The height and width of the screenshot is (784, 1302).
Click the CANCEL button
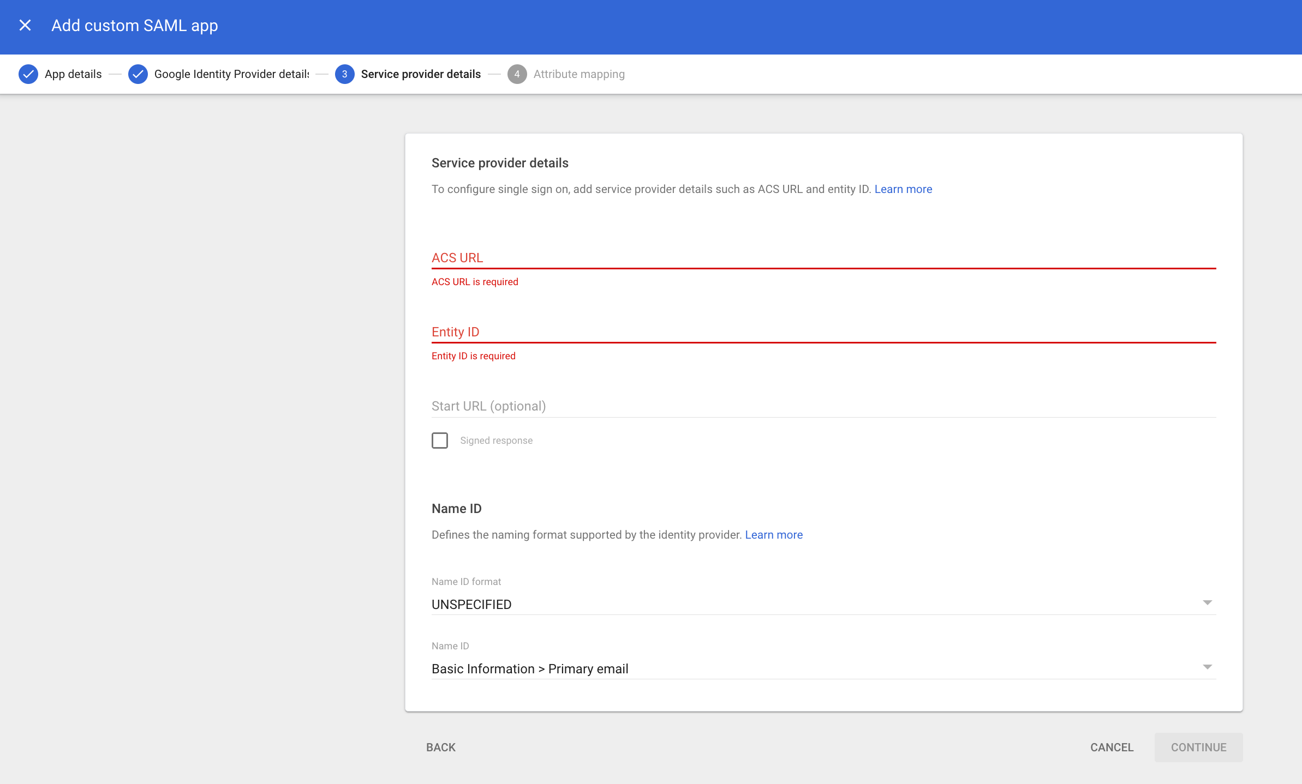[x=1112, y=747]
